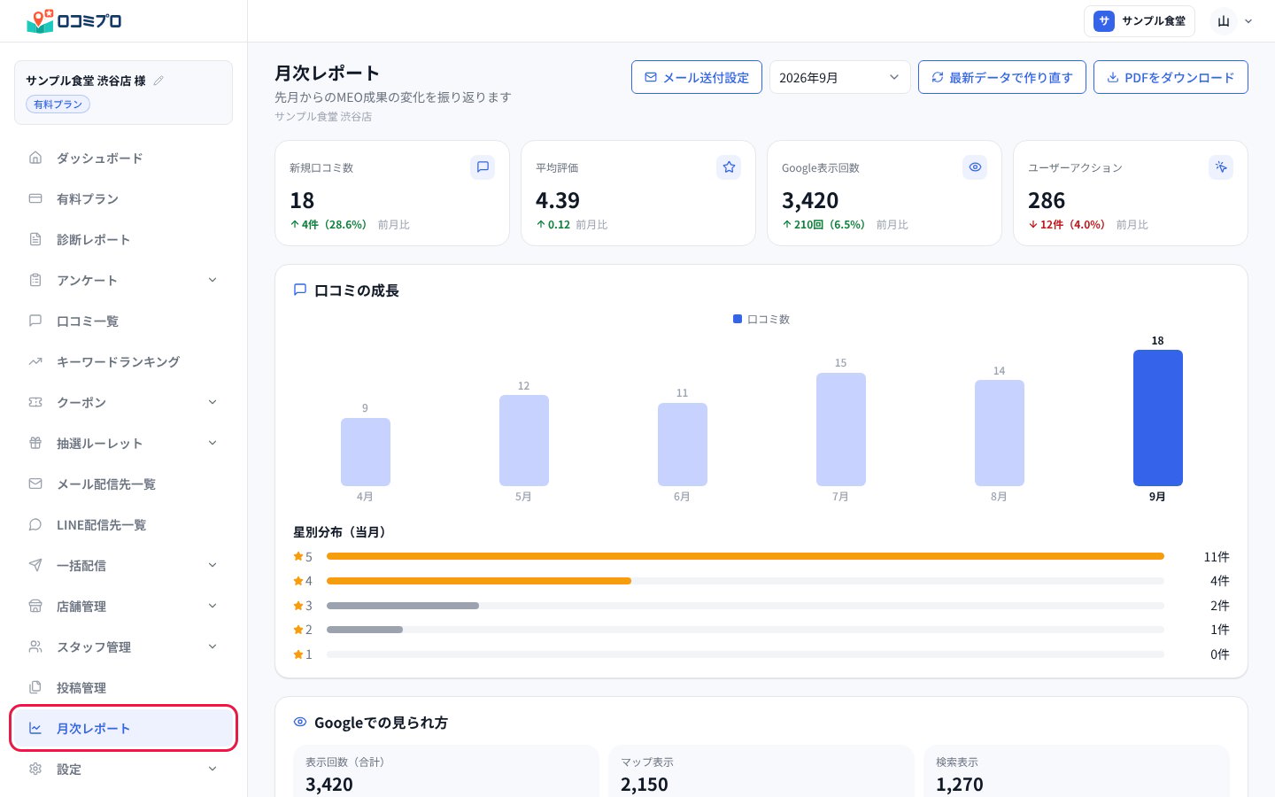Click the ダッシュボード home icon in sidebar
The width and height of the screenshot is (1275, 797).
pyautogui.click(x=35, y=158)
